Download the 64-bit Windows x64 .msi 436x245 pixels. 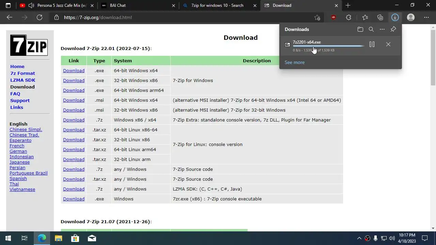74,100
